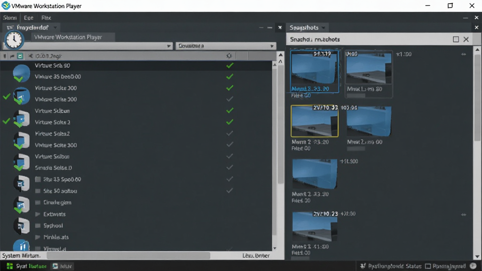Open the wide empty dropdown under the panel title

click(88, 46)
